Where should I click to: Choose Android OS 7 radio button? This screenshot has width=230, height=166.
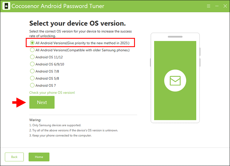(x=32, y=85)
